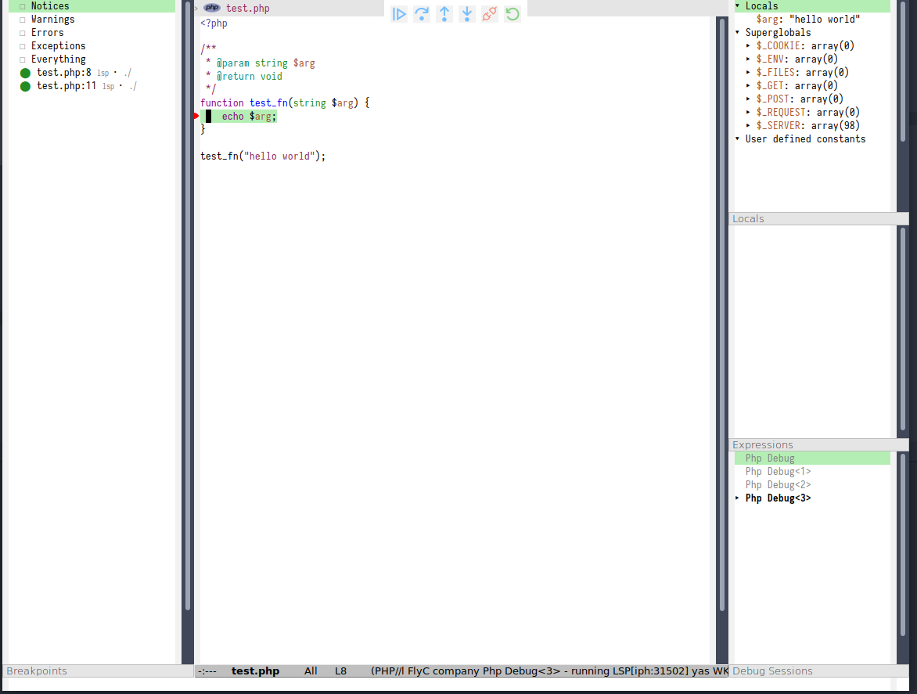Select the test.php buffer tab
The width and height of the screenshot is (917, 694).
coord(247,8)
